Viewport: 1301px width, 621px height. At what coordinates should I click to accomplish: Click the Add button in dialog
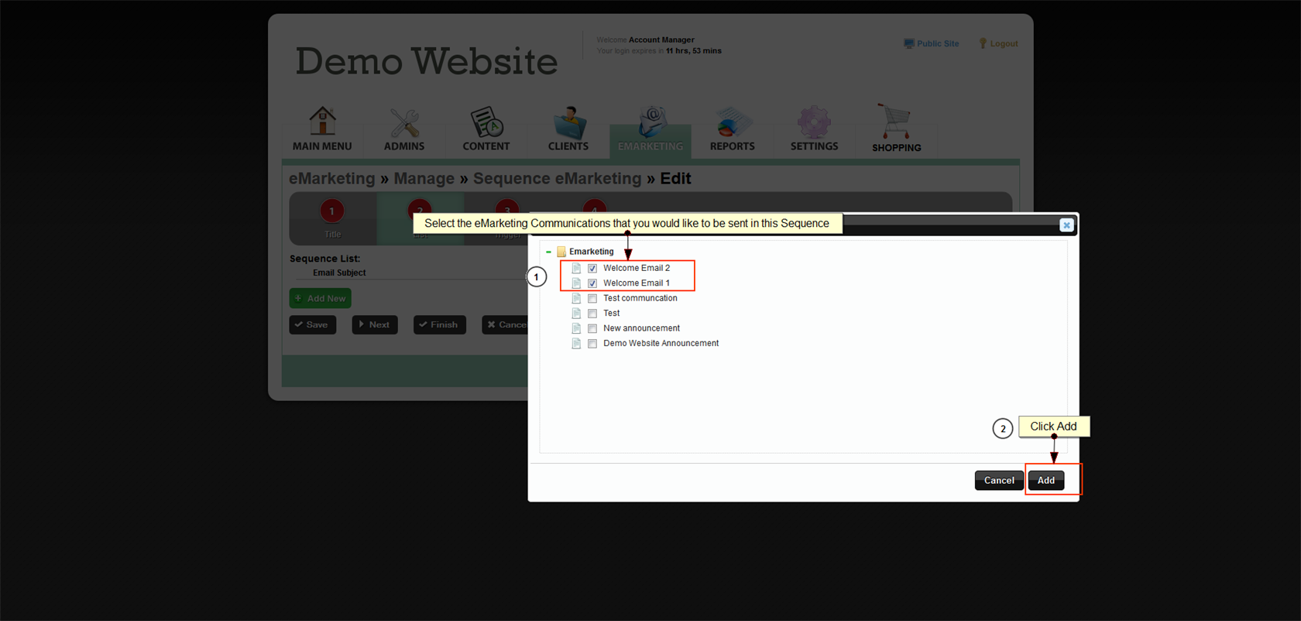tap(1045, 480)
